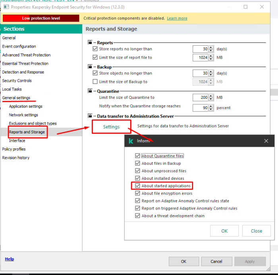
Task: Toggle lock icon for Data transfer to Administration Server
Action: (90, 116)
